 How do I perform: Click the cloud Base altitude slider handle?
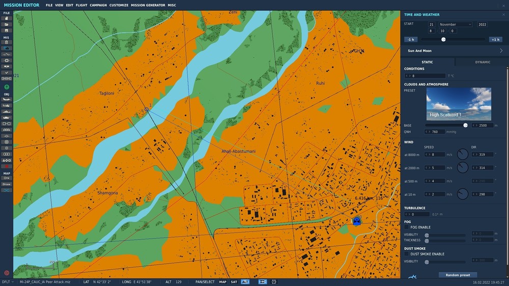click(465, 125)
